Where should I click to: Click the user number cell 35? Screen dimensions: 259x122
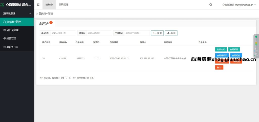pos(44,58)
